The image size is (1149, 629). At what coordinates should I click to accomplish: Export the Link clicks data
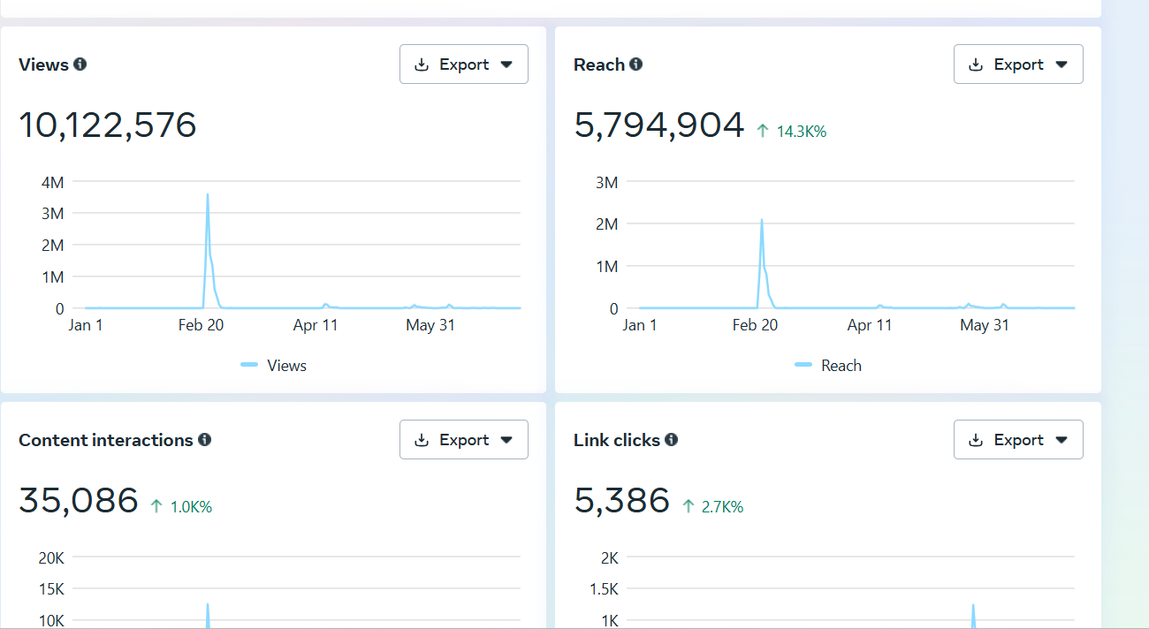1018,440
